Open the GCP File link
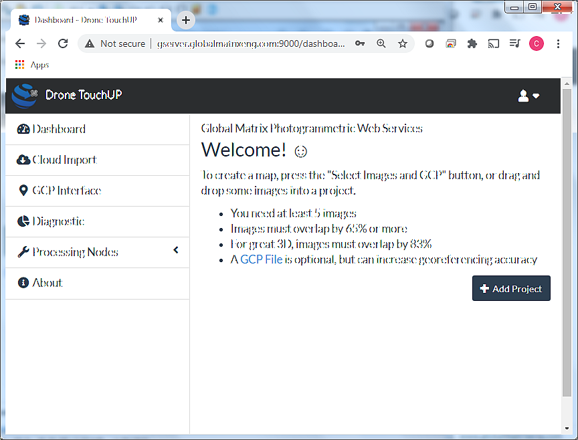Screen dimensions: 578x440 pos(261,260)
